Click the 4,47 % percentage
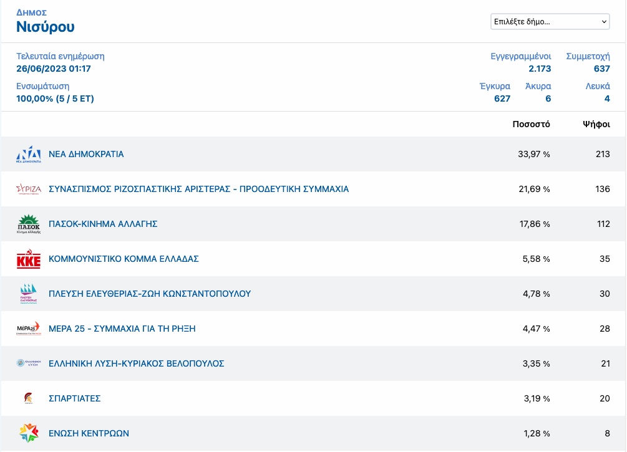 [537, 329]
